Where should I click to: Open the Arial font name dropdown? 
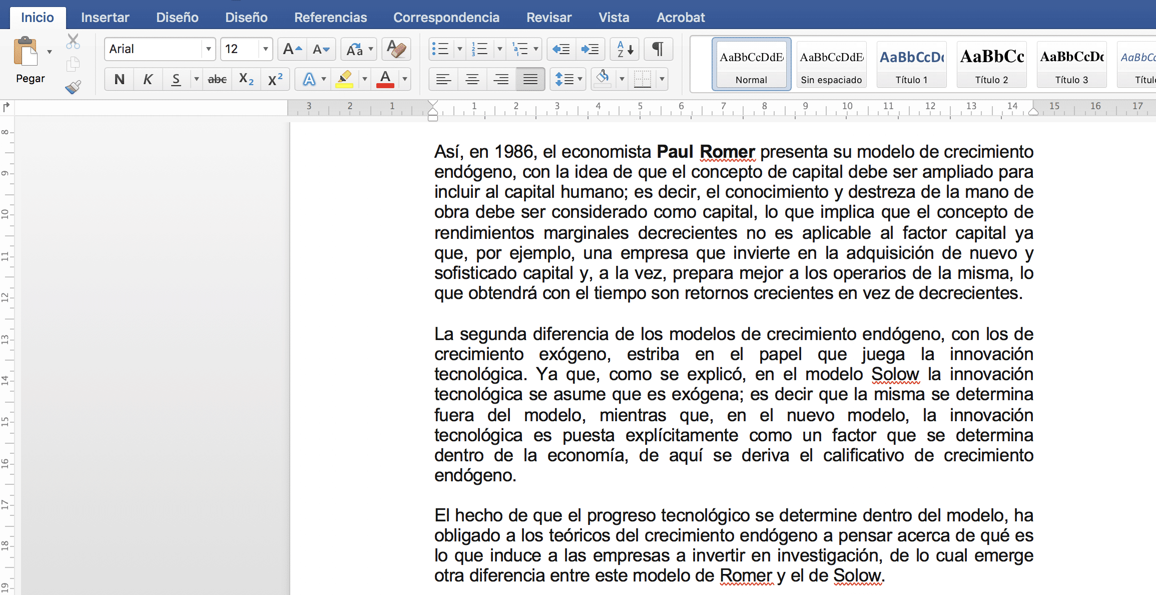click(208, 49)
